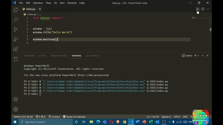The width and height of the screenshot is (223, 125).
Task: Open Brave browser from the taskbar
Action: pos(118,122)
